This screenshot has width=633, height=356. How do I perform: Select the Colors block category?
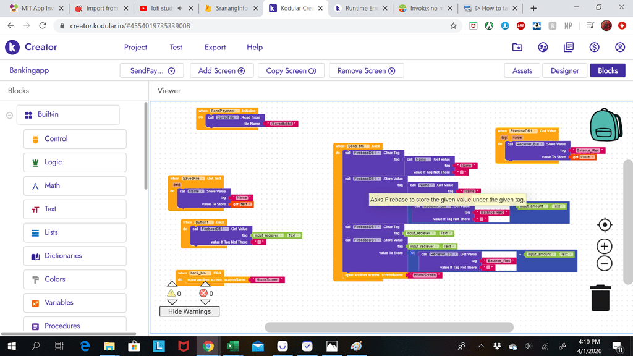coord(74,279)
